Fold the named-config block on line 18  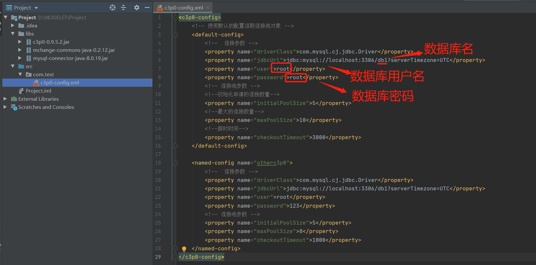click(x=176, y=163)
